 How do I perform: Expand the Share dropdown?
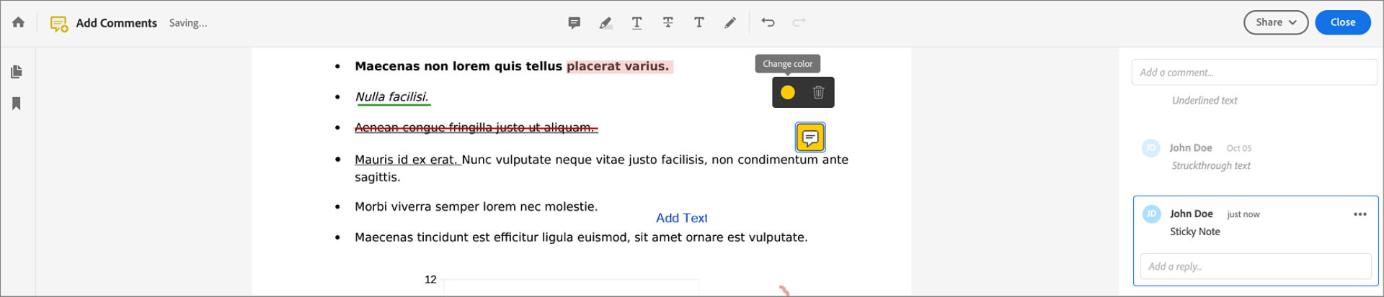click(1276, 22)
